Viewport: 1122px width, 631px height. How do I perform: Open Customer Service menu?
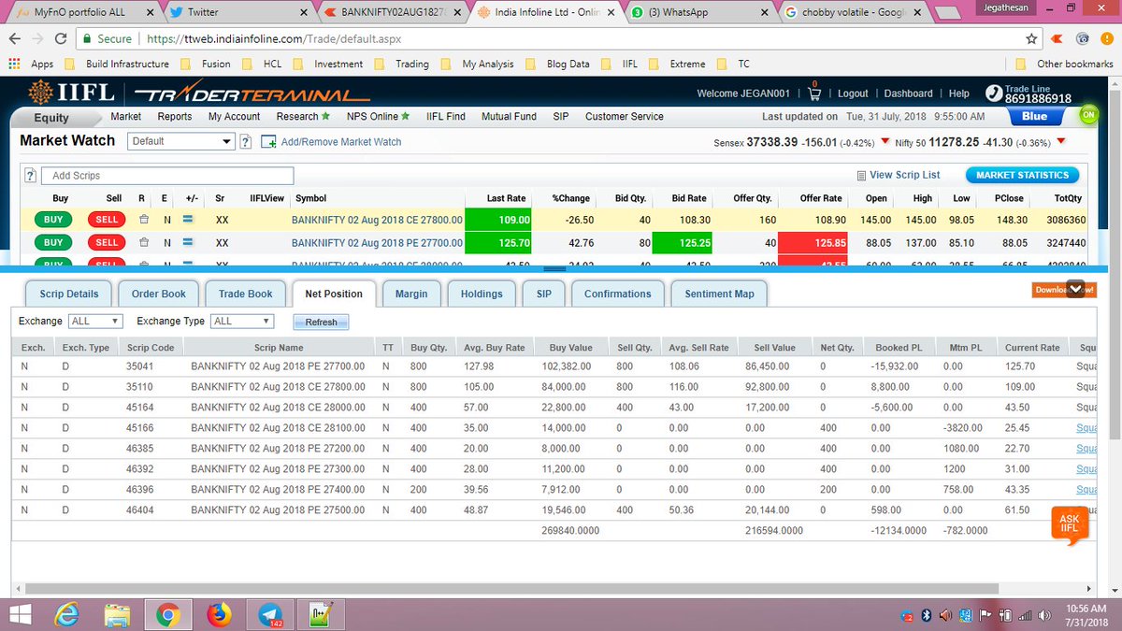click(625, 117)
